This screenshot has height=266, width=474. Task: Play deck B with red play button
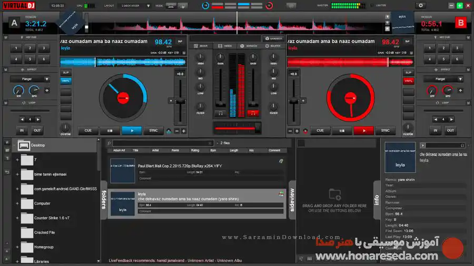pos(363,130)
